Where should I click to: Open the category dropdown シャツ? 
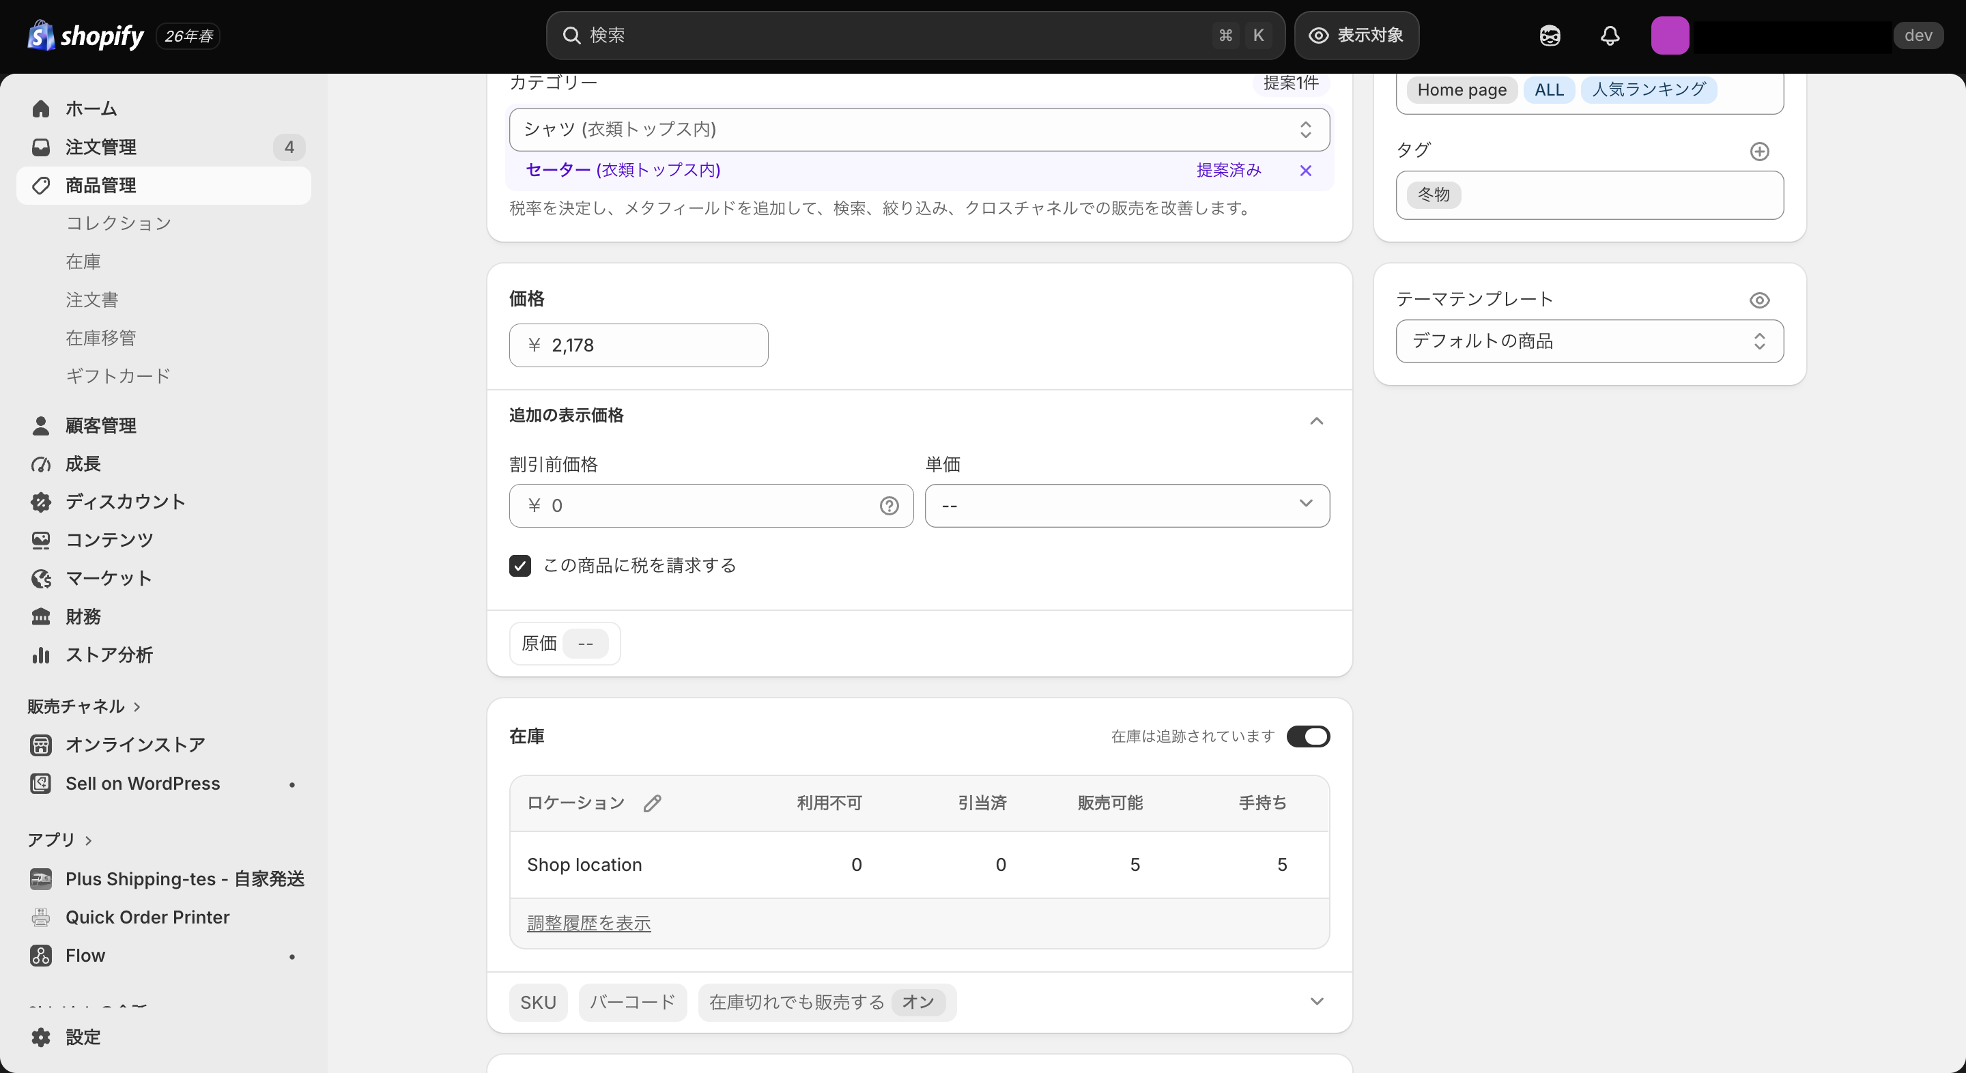tap(919, 129)
